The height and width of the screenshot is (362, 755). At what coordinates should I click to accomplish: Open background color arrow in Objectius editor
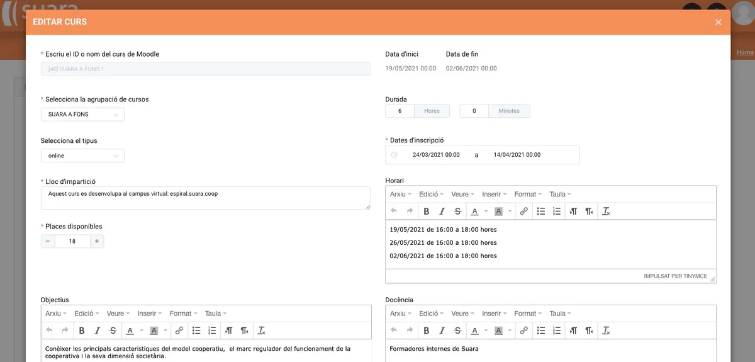164,331
